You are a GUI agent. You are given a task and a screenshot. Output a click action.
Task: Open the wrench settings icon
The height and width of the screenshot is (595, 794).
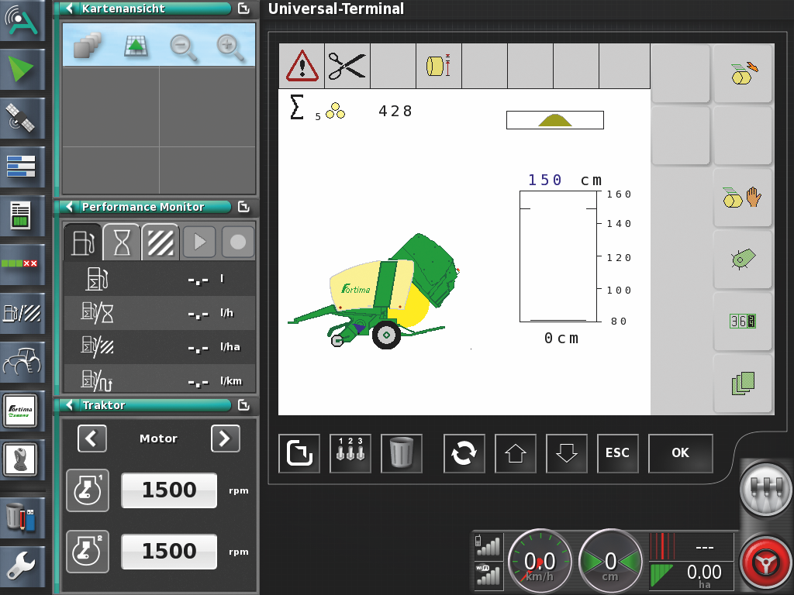22,566
